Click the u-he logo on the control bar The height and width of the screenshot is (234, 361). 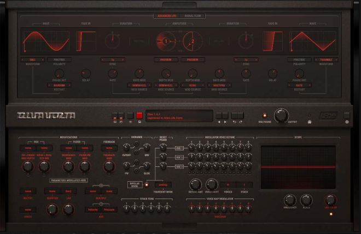pos(329,116)
